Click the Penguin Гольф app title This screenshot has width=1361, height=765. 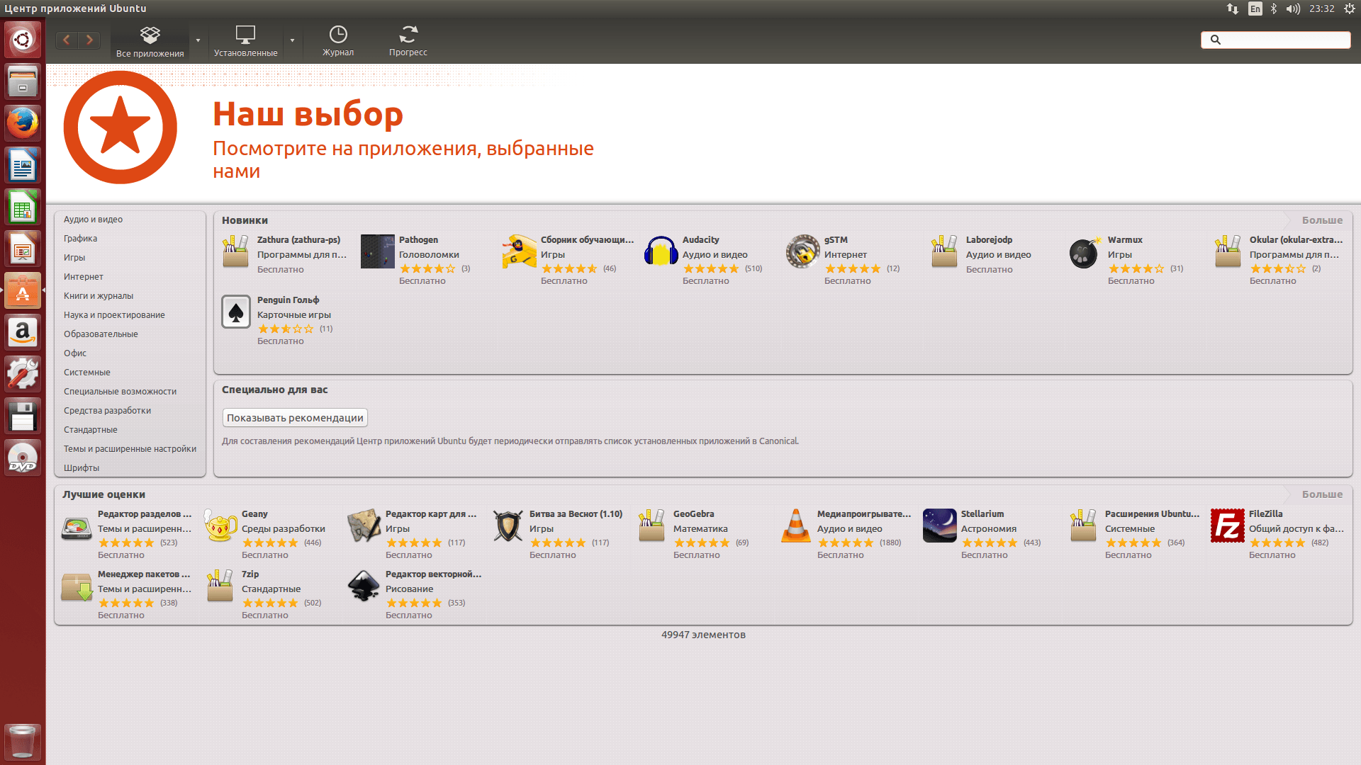click(x=288, y=300)
